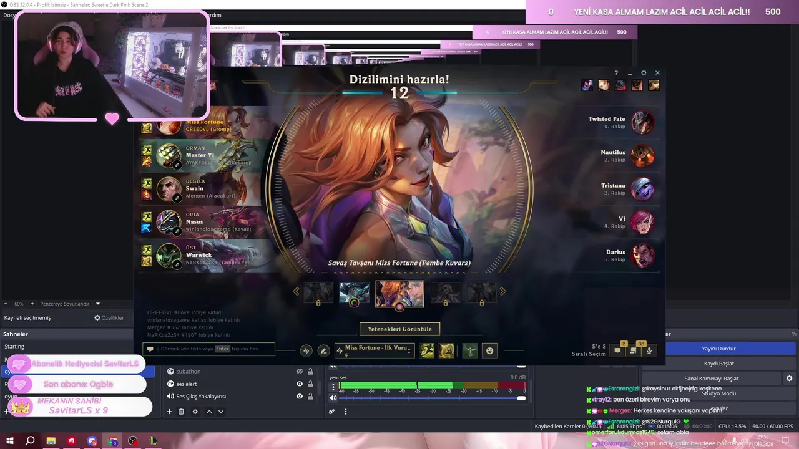Open File Explorer from taskbar
799x449 pixels.
coord(51,441)
